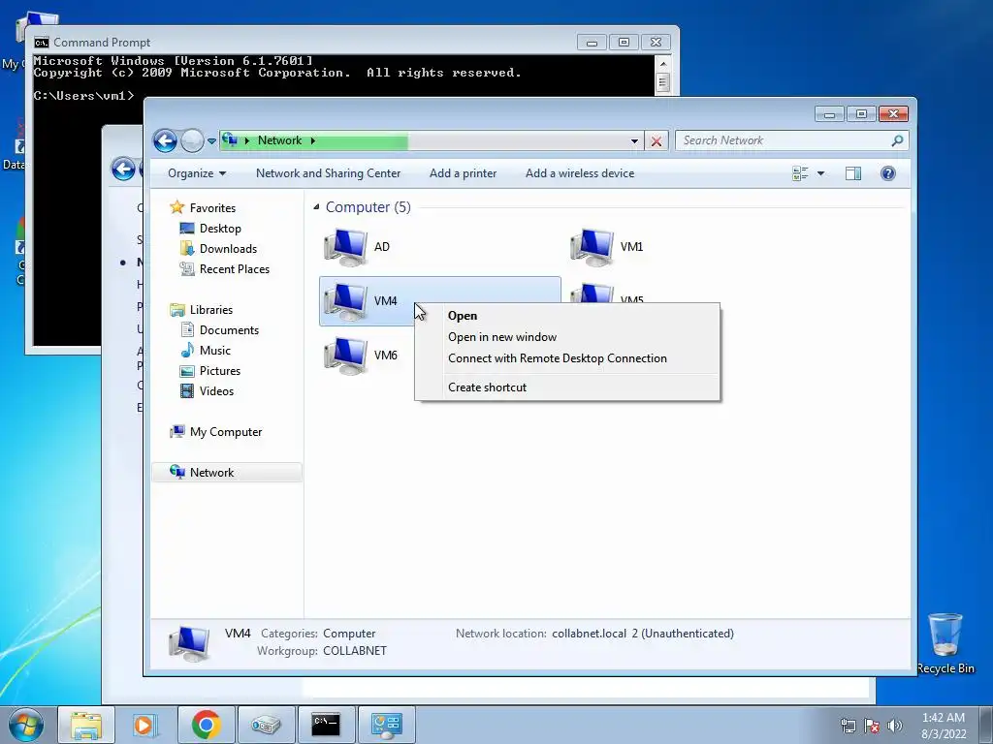Screen dimensions: 993x744
Task: Choose Connect with Remote Desktop Connection
Action: pyautogui.click(x=558, y=358)
